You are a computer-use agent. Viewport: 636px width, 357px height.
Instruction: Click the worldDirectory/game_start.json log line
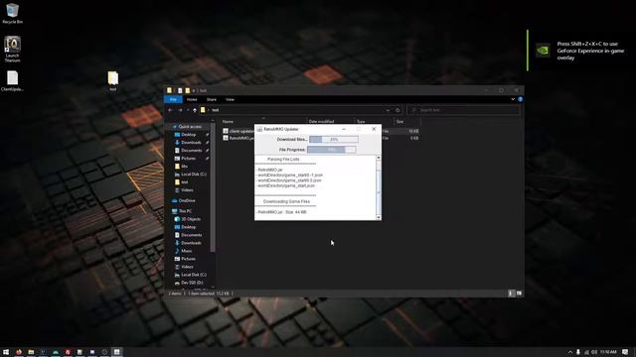click(285, 185)
